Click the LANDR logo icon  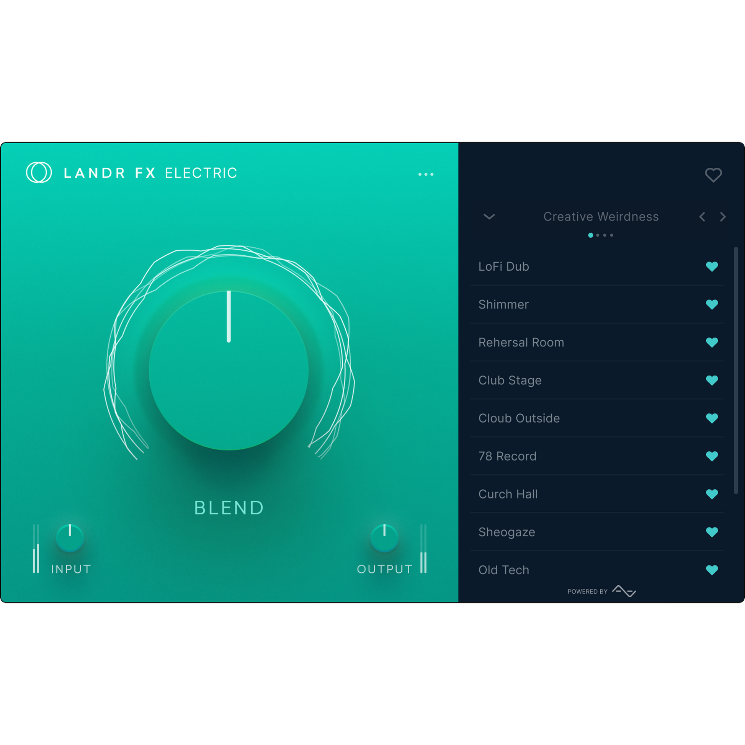(39, 174)
